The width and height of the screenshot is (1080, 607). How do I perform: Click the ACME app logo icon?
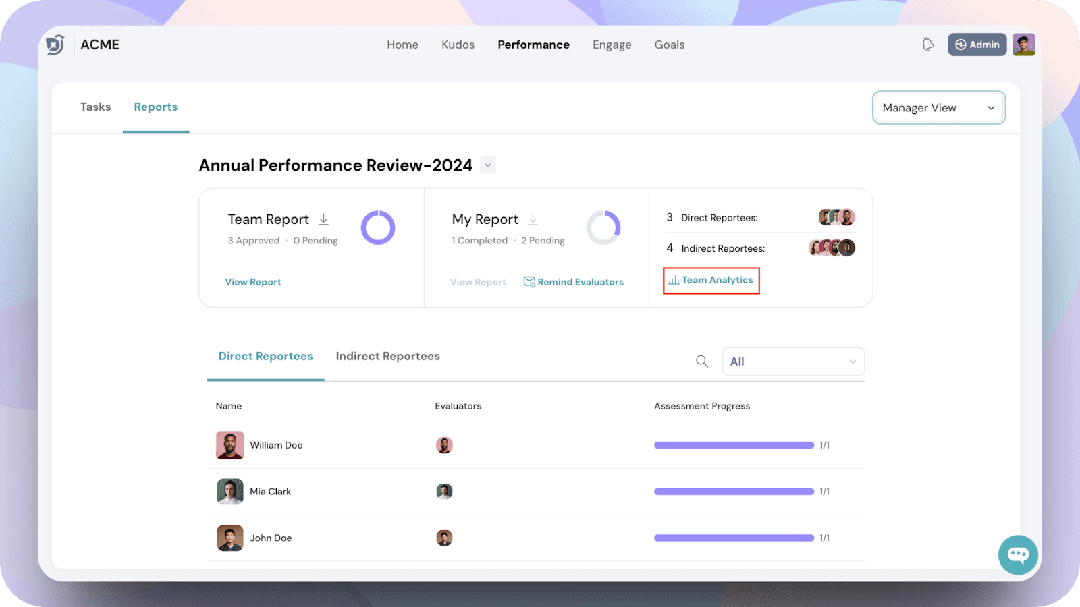(55, 45)
